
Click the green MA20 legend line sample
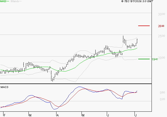[8, 1]
